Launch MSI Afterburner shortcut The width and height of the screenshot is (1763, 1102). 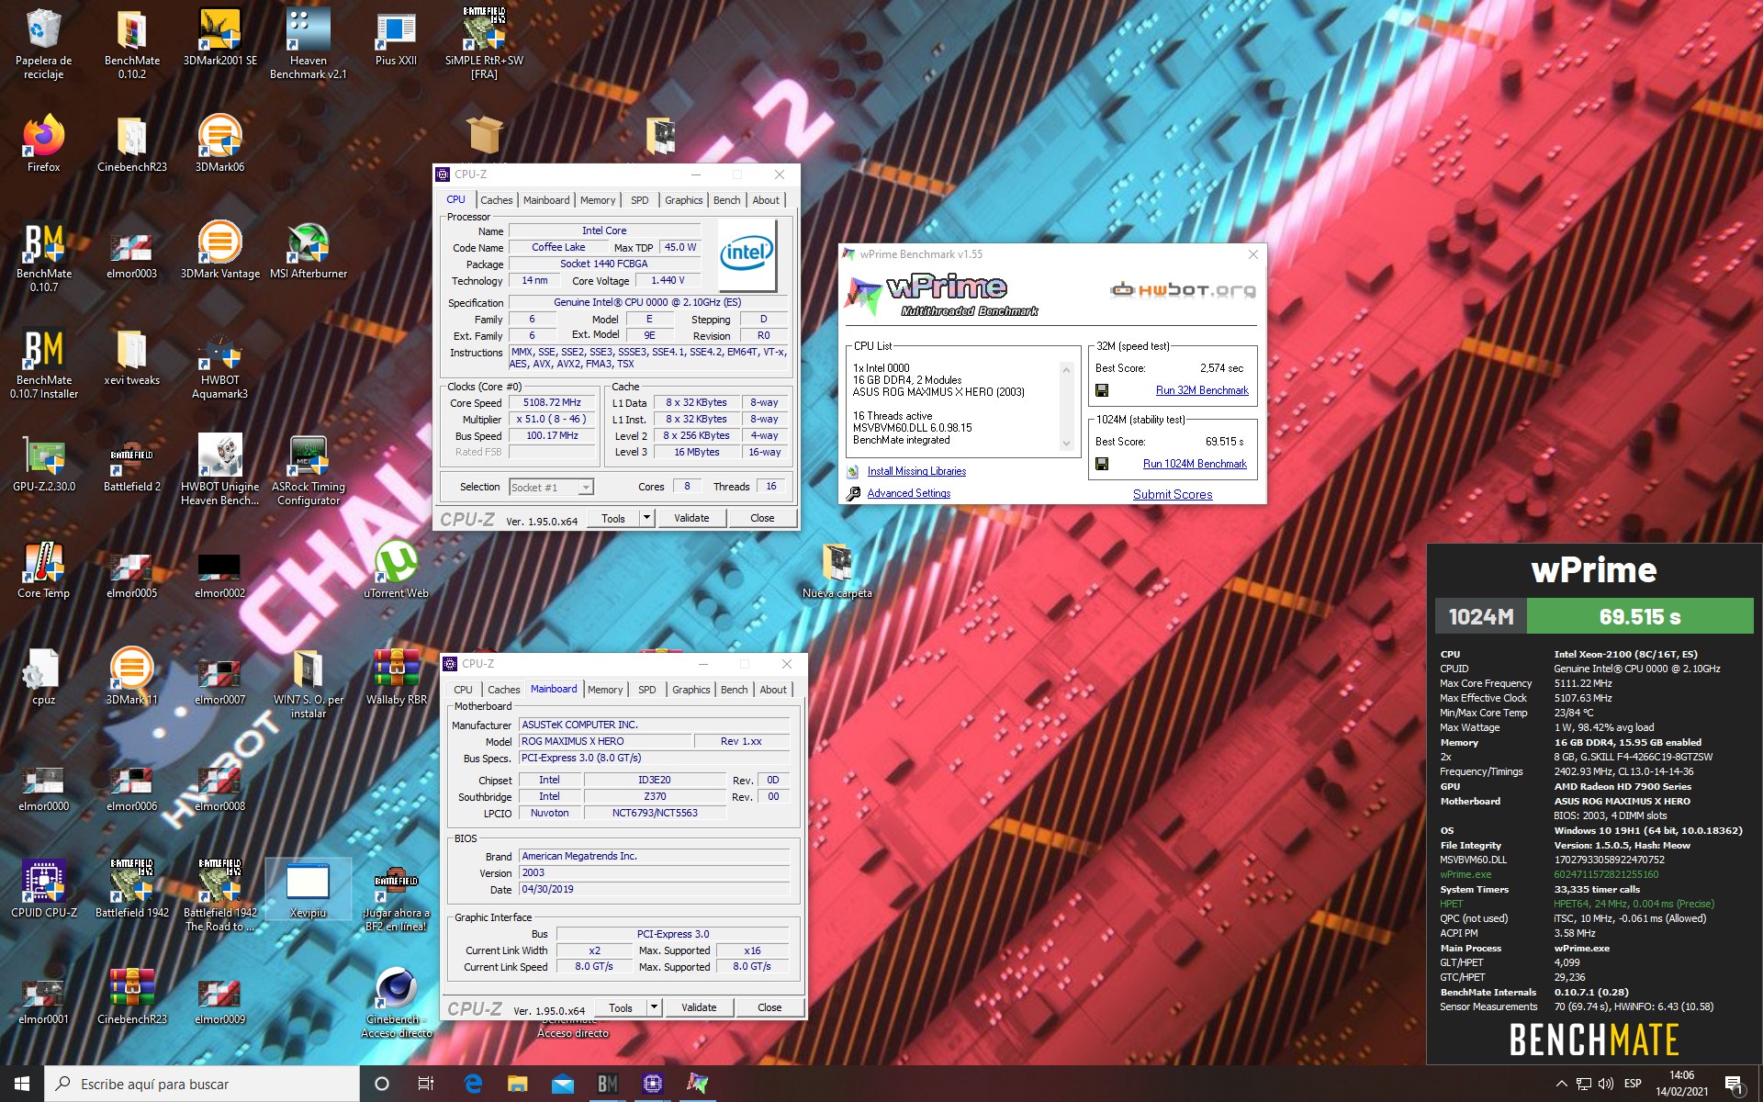308,250
